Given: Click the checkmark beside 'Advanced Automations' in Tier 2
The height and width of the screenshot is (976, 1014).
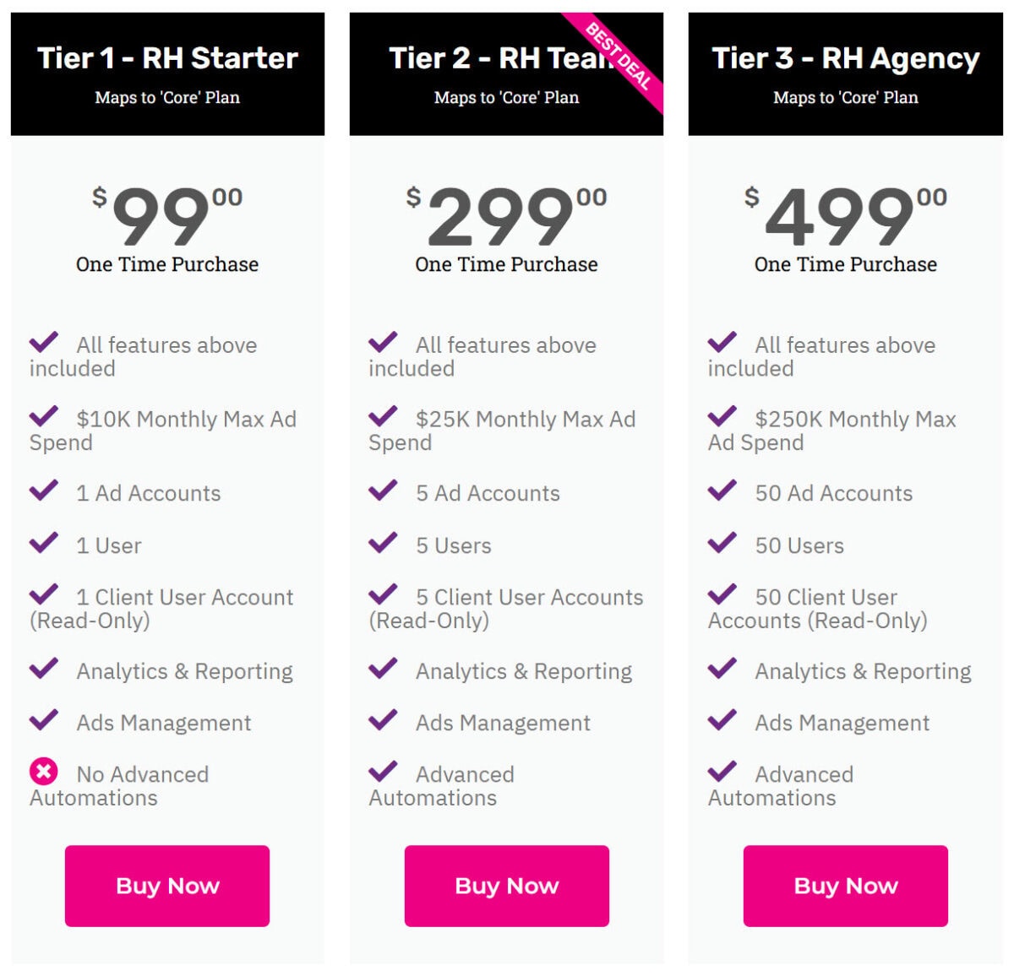Looking at the screenshot, I should click(x=384, y=772).
